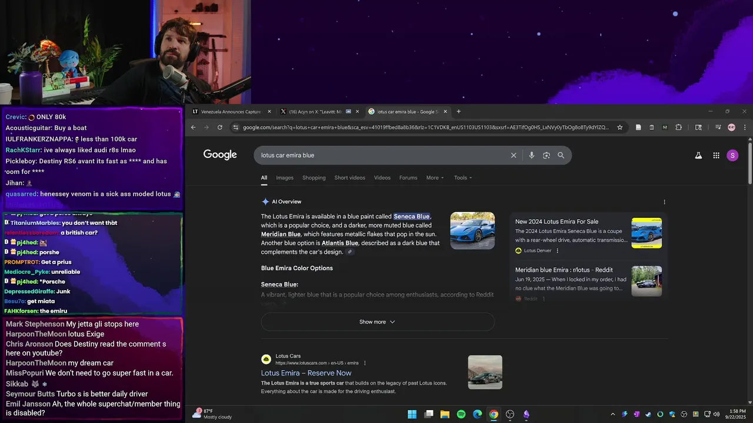Image resolution: width=753 pixels, height=423 pixels.
Task: Show hidden system tray icons chevron
Action: [612, 414]
